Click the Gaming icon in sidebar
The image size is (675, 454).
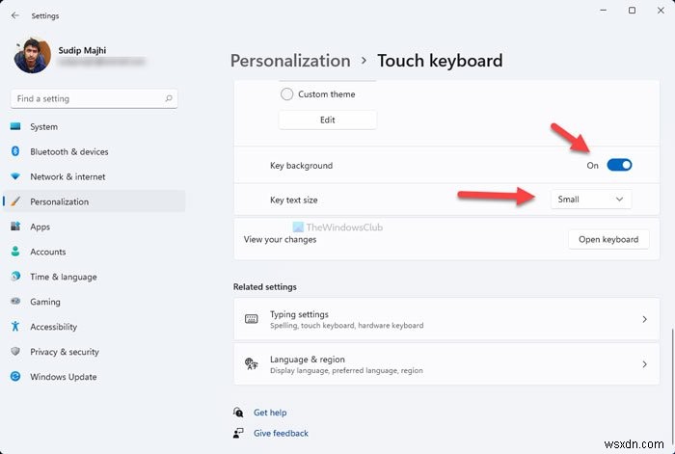15,302
